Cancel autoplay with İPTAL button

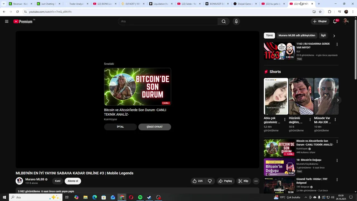(x=120, y=127)
